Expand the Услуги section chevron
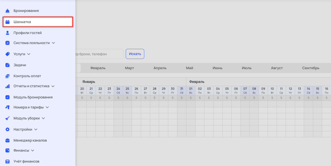The width and height of the screenshot is (331, 166). [x=29, y=54]
